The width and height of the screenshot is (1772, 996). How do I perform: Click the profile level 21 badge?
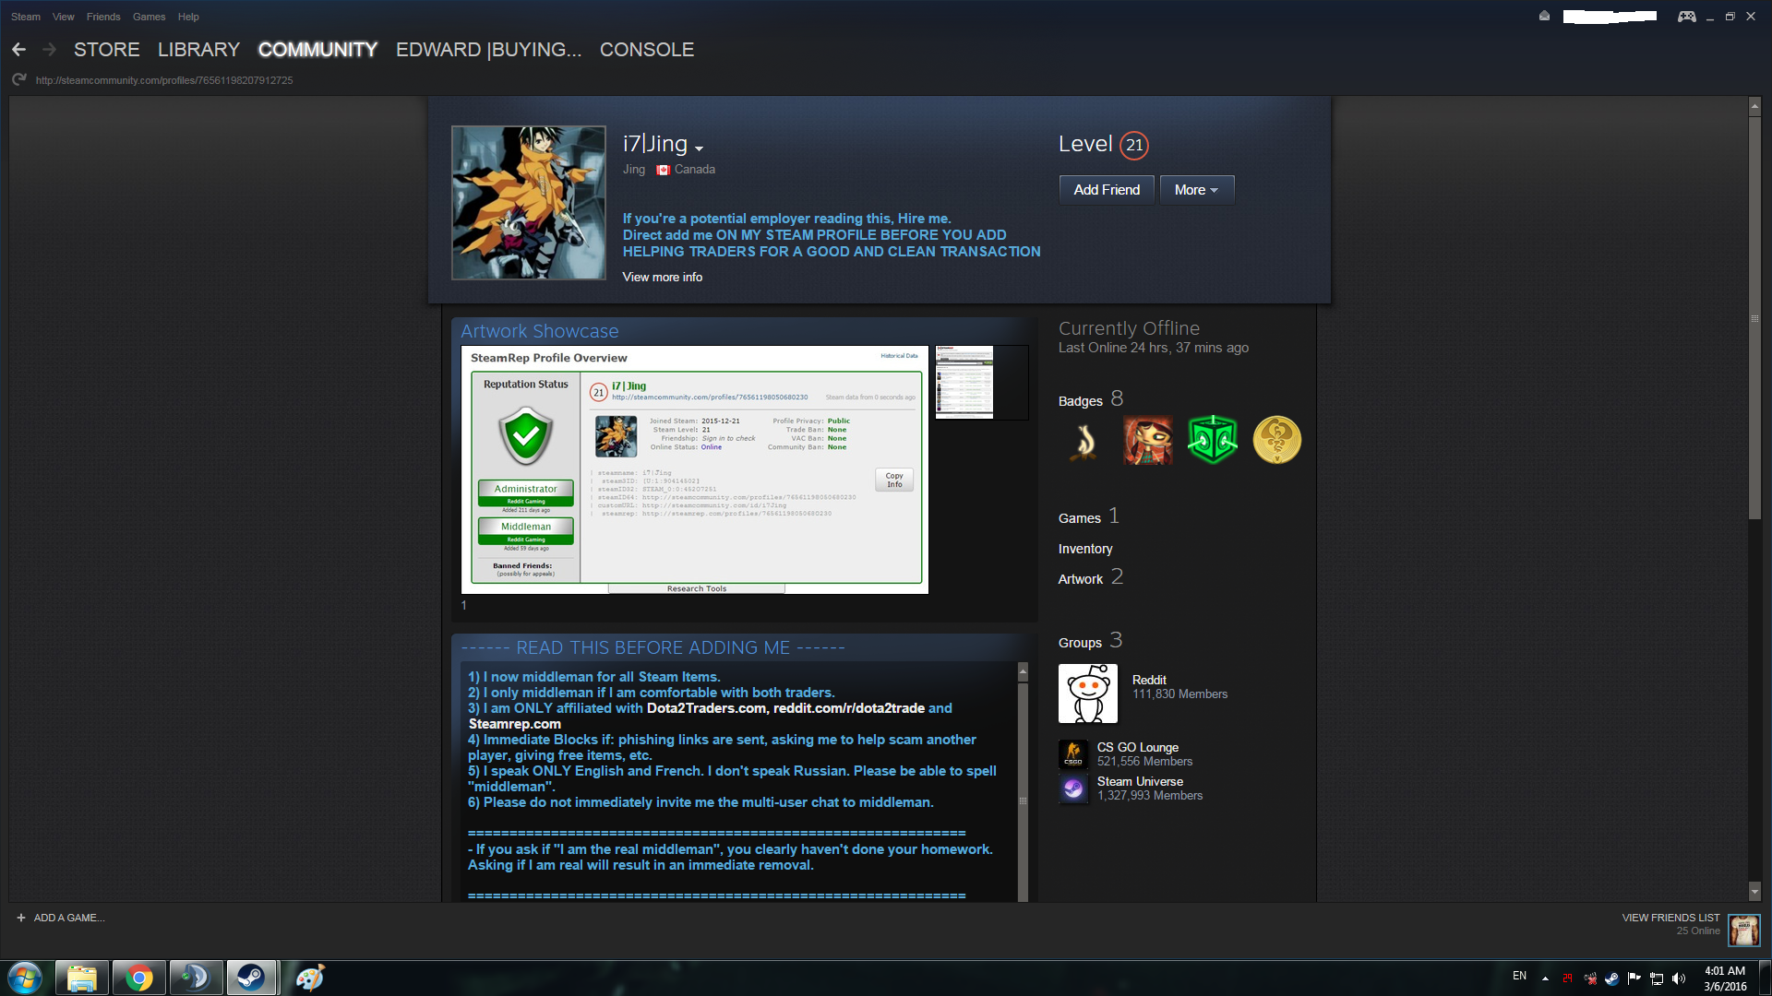click(x=1133, y=145)
